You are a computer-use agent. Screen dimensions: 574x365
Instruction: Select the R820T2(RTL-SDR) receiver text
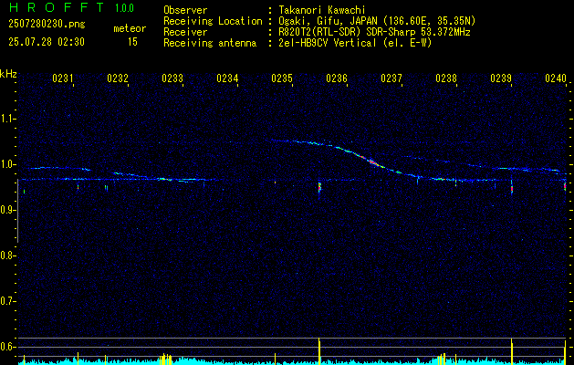point(374,32)
